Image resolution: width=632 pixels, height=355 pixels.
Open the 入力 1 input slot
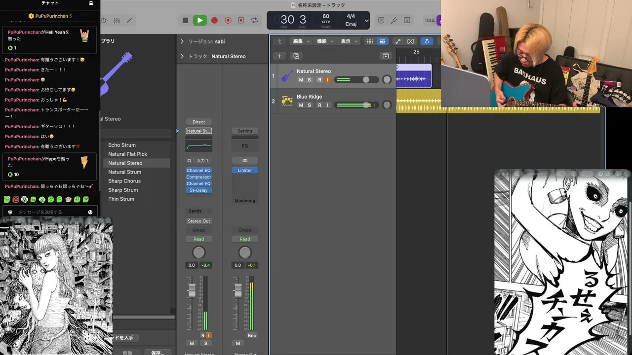click(202, 161)
